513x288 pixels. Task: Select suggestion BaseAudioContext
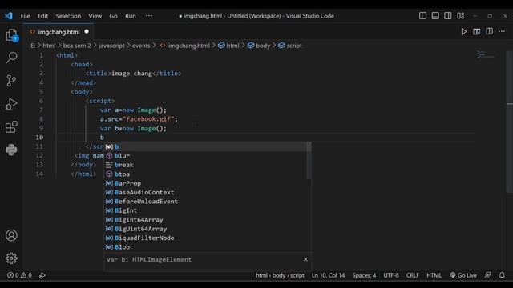pos(208,192)
